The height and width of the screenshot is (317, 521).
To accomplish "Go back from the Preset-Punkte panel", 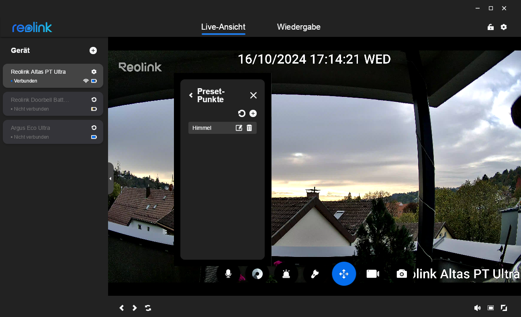I will click(x=191, y=95).
